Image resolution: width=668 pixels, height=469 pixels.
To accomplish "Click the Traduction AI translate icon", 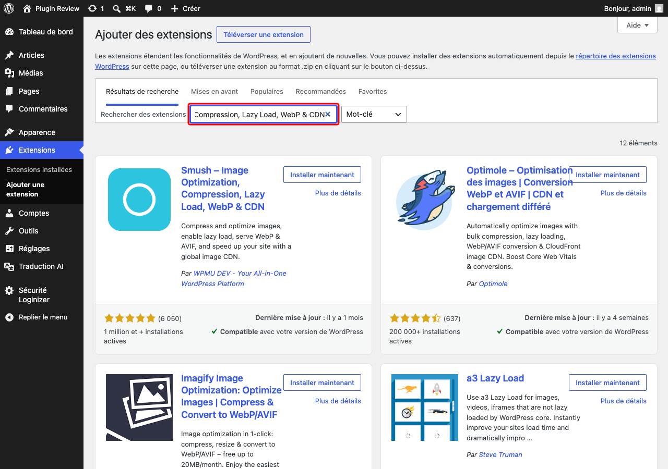I will [9, 266].
